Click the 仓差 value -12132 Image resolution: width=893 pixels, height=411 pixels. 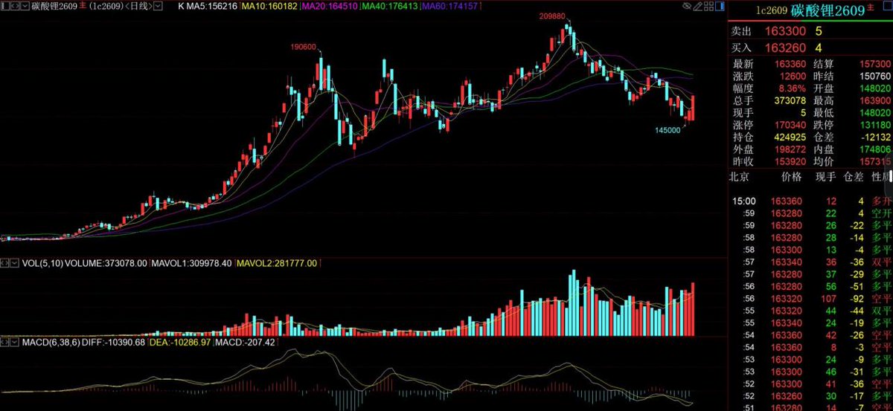[874, 137]
